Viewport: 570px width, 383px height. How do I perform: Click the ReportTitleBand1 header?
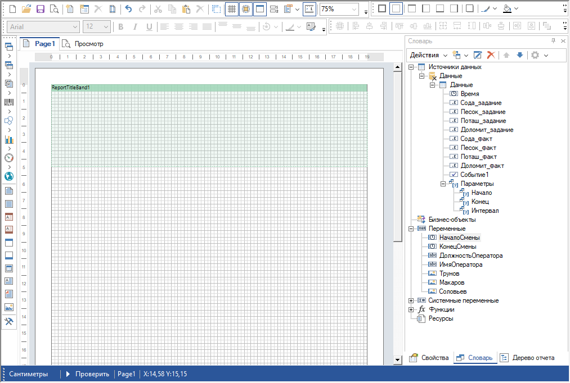[x=209, y=88]
